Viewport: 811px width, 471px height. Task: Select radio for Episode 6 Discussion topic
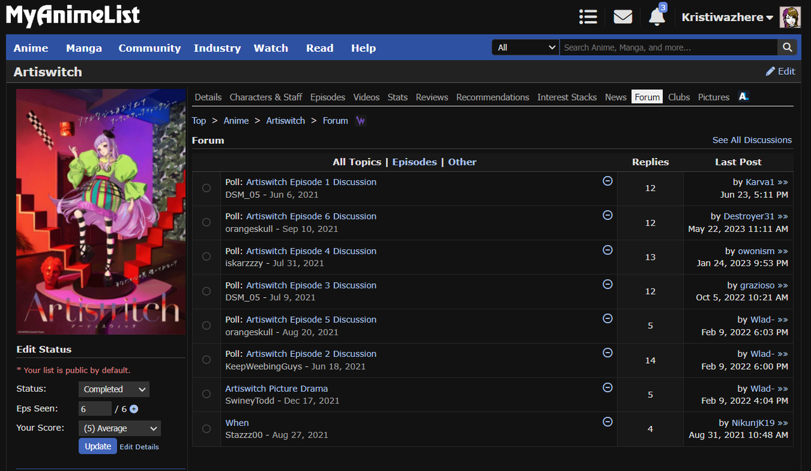tap(207, 223)
